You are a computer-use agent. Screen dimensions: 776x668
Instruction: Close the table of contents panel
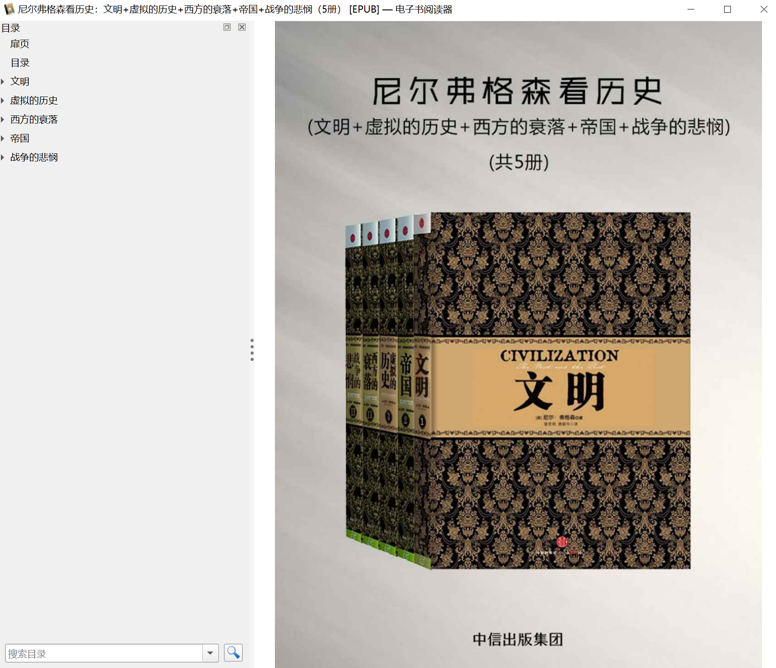click(242, 27)
